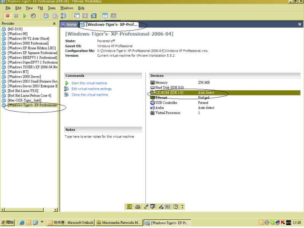Select [Windows 98 V2 Auto Ghost] favorite

click(28, 39)
